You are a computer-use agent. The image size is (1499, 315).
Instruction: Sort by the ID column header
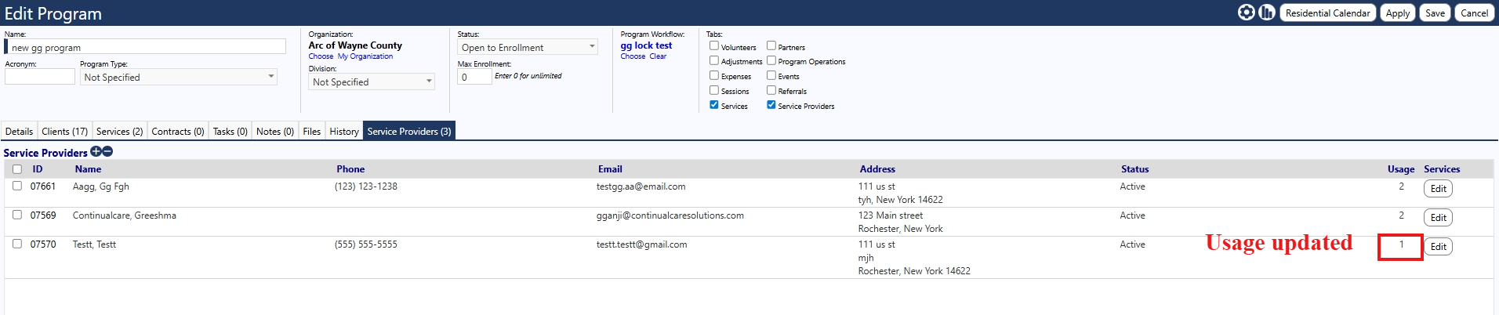click(x=38, y=169)
